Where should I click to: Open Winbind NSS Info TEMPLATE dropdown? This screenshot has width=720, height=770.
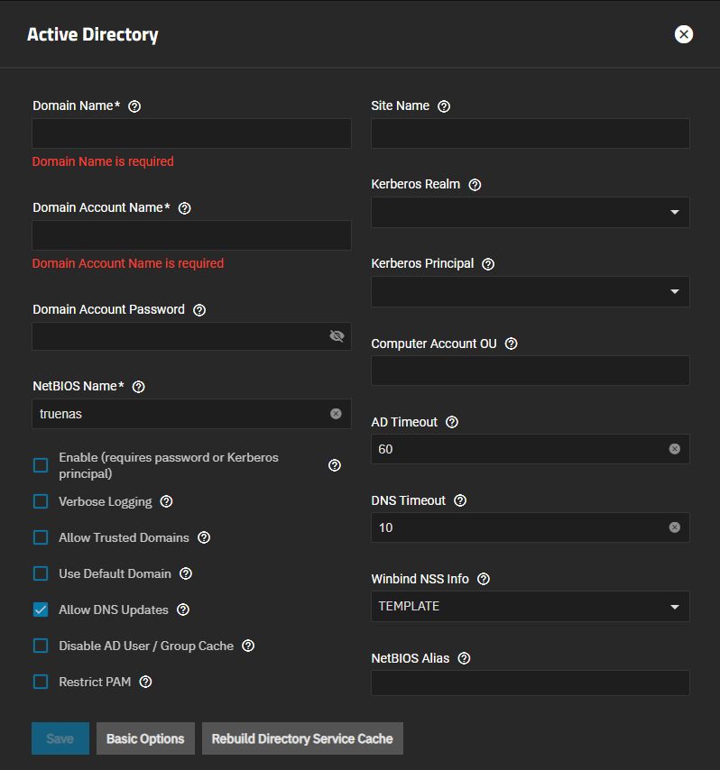531,607
